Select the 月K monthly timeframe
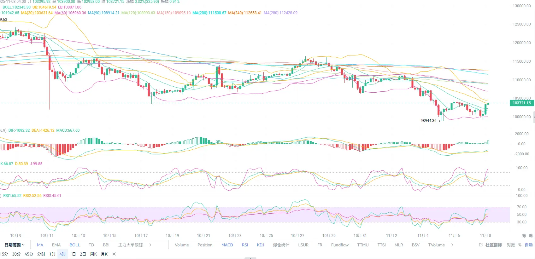Viewport: 535px width, 259px height. click(104, 254)
